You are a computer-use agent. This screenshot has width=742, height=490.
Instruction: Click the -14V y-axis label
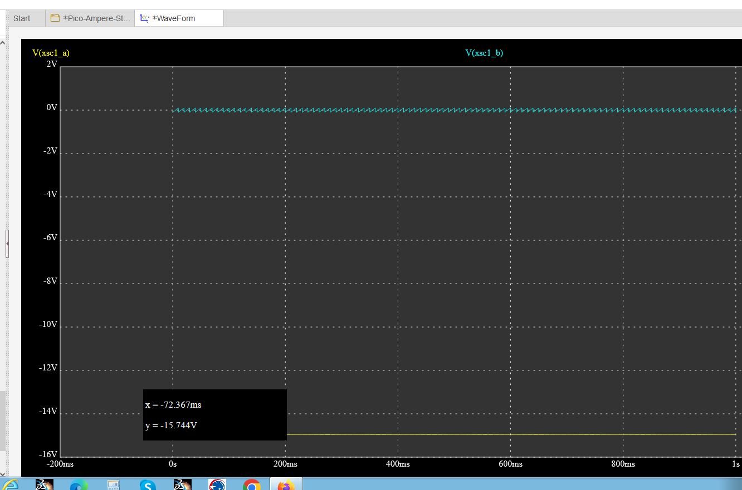coord(49,411)
